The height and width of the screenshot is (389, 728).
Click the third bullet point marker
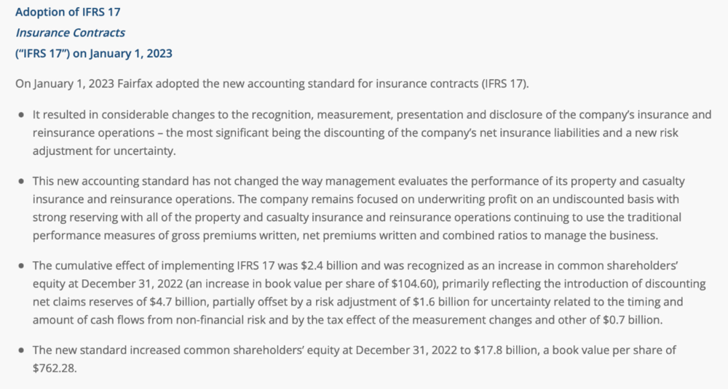(21, 266)
